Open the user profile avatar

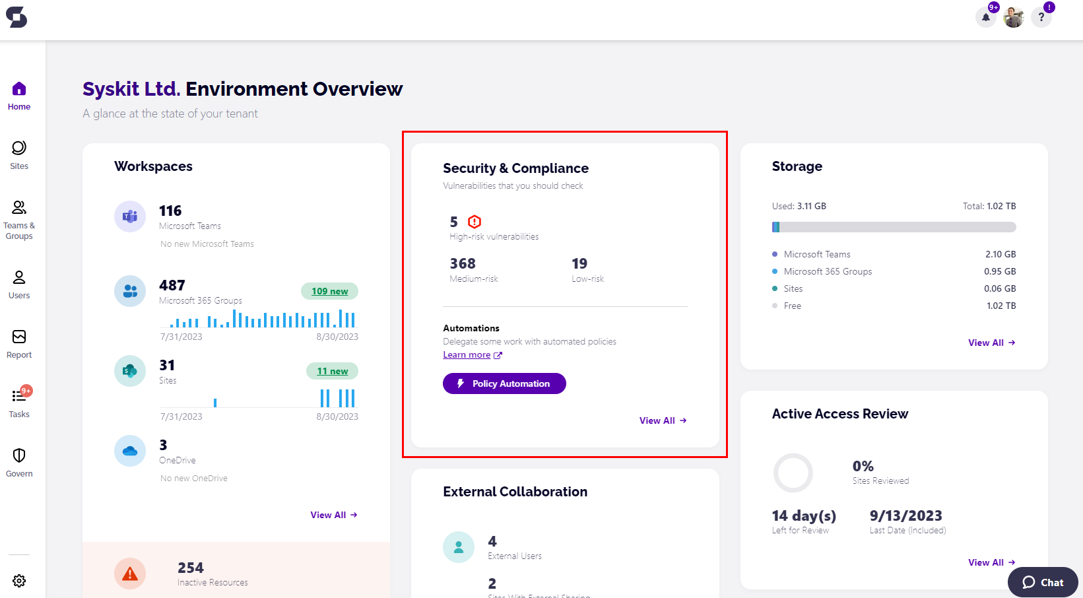[x=1013, y=18]
